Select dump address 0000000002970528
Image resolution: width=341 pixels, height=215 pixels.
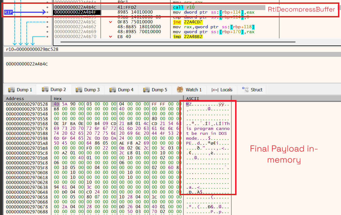click(x=27, y=104)
